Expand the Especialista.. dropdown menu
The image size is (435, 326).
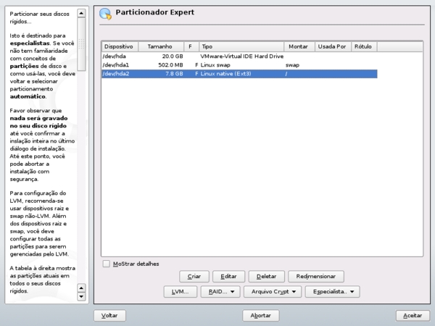coord(332,292)
